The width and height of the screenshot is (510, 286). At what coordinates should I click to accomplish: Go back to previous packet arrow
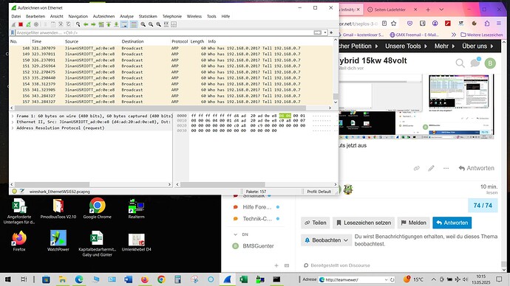click(x=86, y=24)
